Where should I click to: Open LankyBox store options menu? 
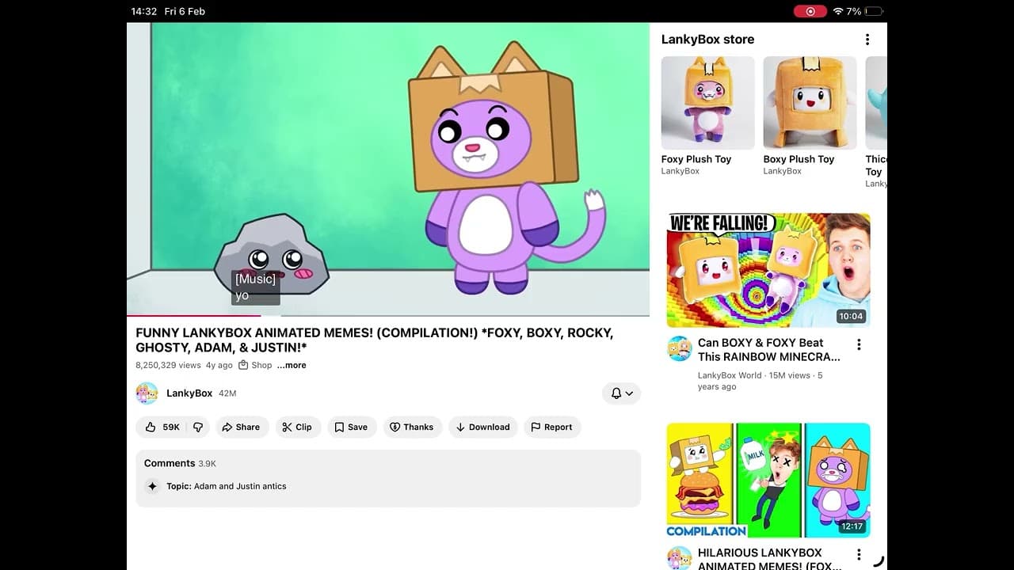pyautogui.click(x=867, y=40)
